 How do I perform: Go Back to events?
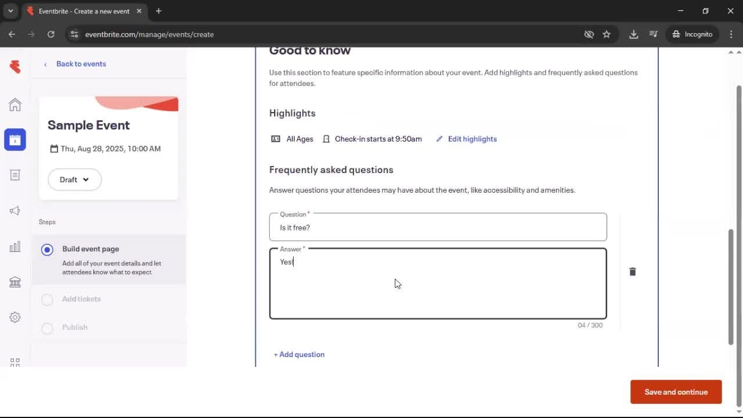pos(81,64)
